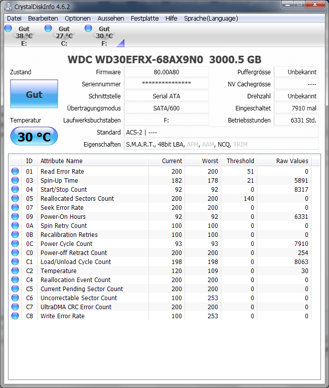Click the Current column header

(x=167, y=161)
